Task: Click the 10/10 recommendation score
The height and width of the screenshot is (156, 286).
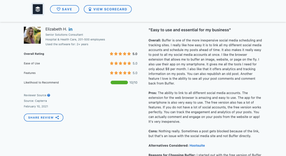Action: (133, 82)
